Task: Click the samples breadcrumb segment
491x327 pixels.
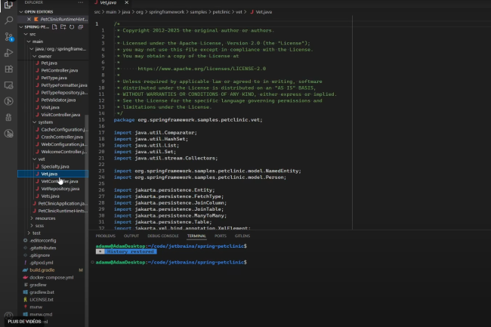Action: coord(199,12)
